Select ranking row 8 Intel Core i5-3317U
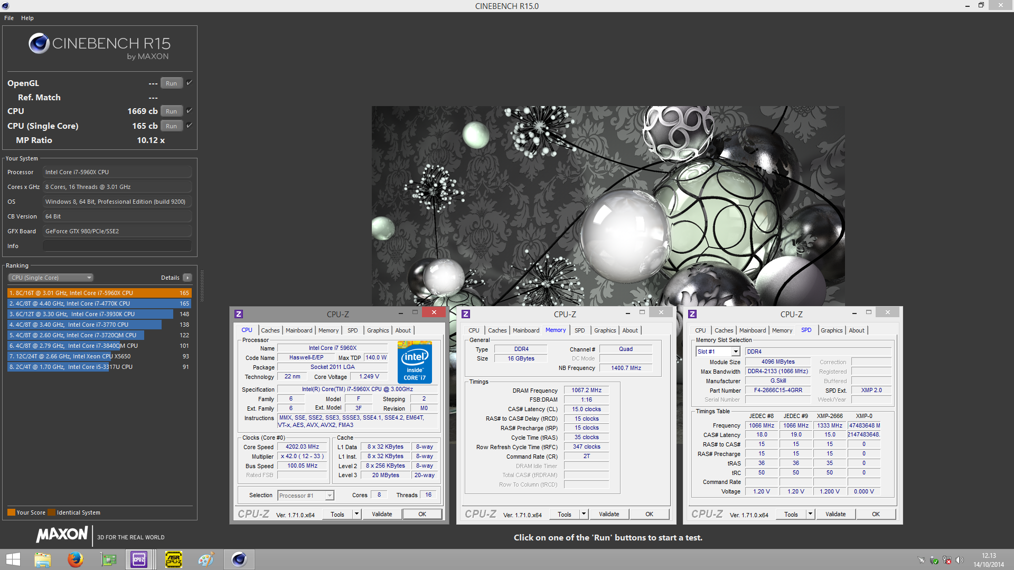The width and height of the screenshot is (1014, 570). click(x=99, y=367)
